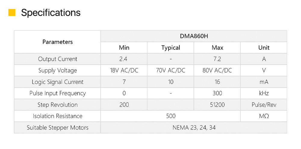
Task: Click the Output Current row label
Action: coord(57,59)
